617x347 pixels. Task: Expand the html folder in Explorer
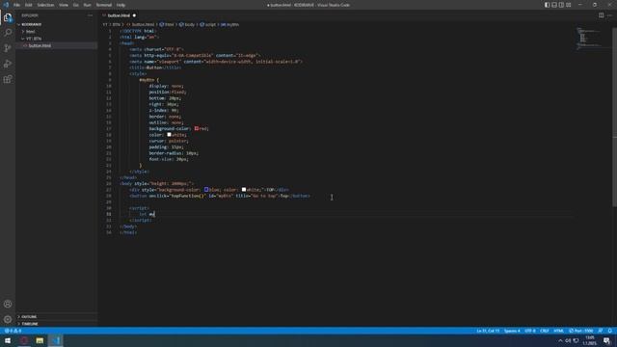(30, 32)
